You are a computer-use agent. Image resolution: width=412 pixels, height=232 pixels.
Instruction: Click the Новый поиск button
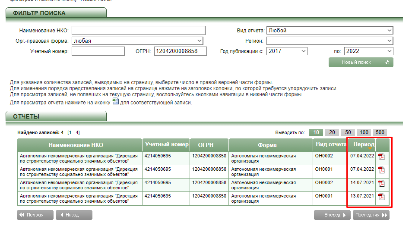(x=361, y=63)
